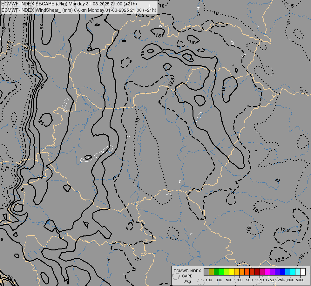Click the pale cyan legend swatch

(x=298, y=272)
